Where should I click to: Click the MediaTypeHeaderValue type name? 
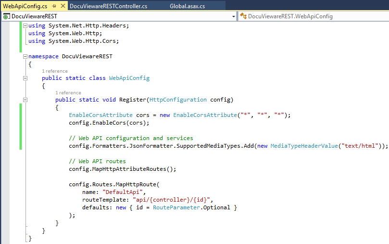[304, 146]
